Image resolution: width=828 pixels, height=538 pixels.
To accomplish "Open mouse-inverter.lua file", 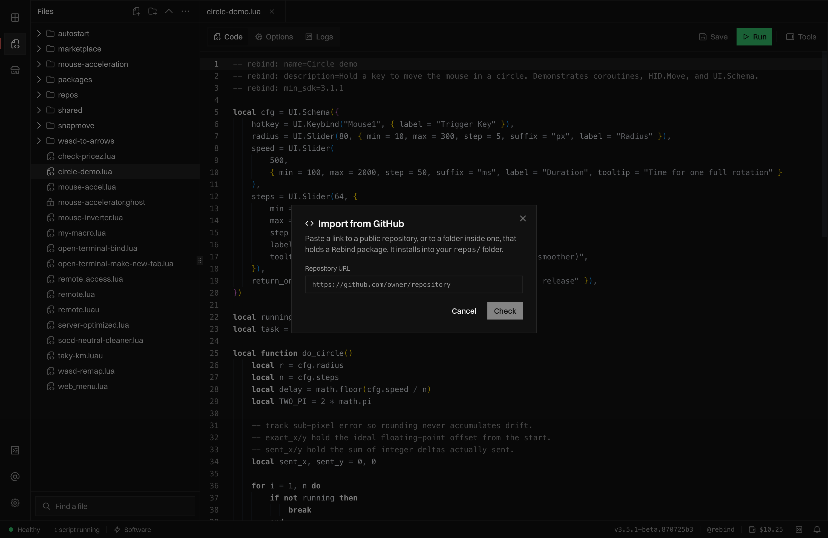I will (x=115, y=217).
